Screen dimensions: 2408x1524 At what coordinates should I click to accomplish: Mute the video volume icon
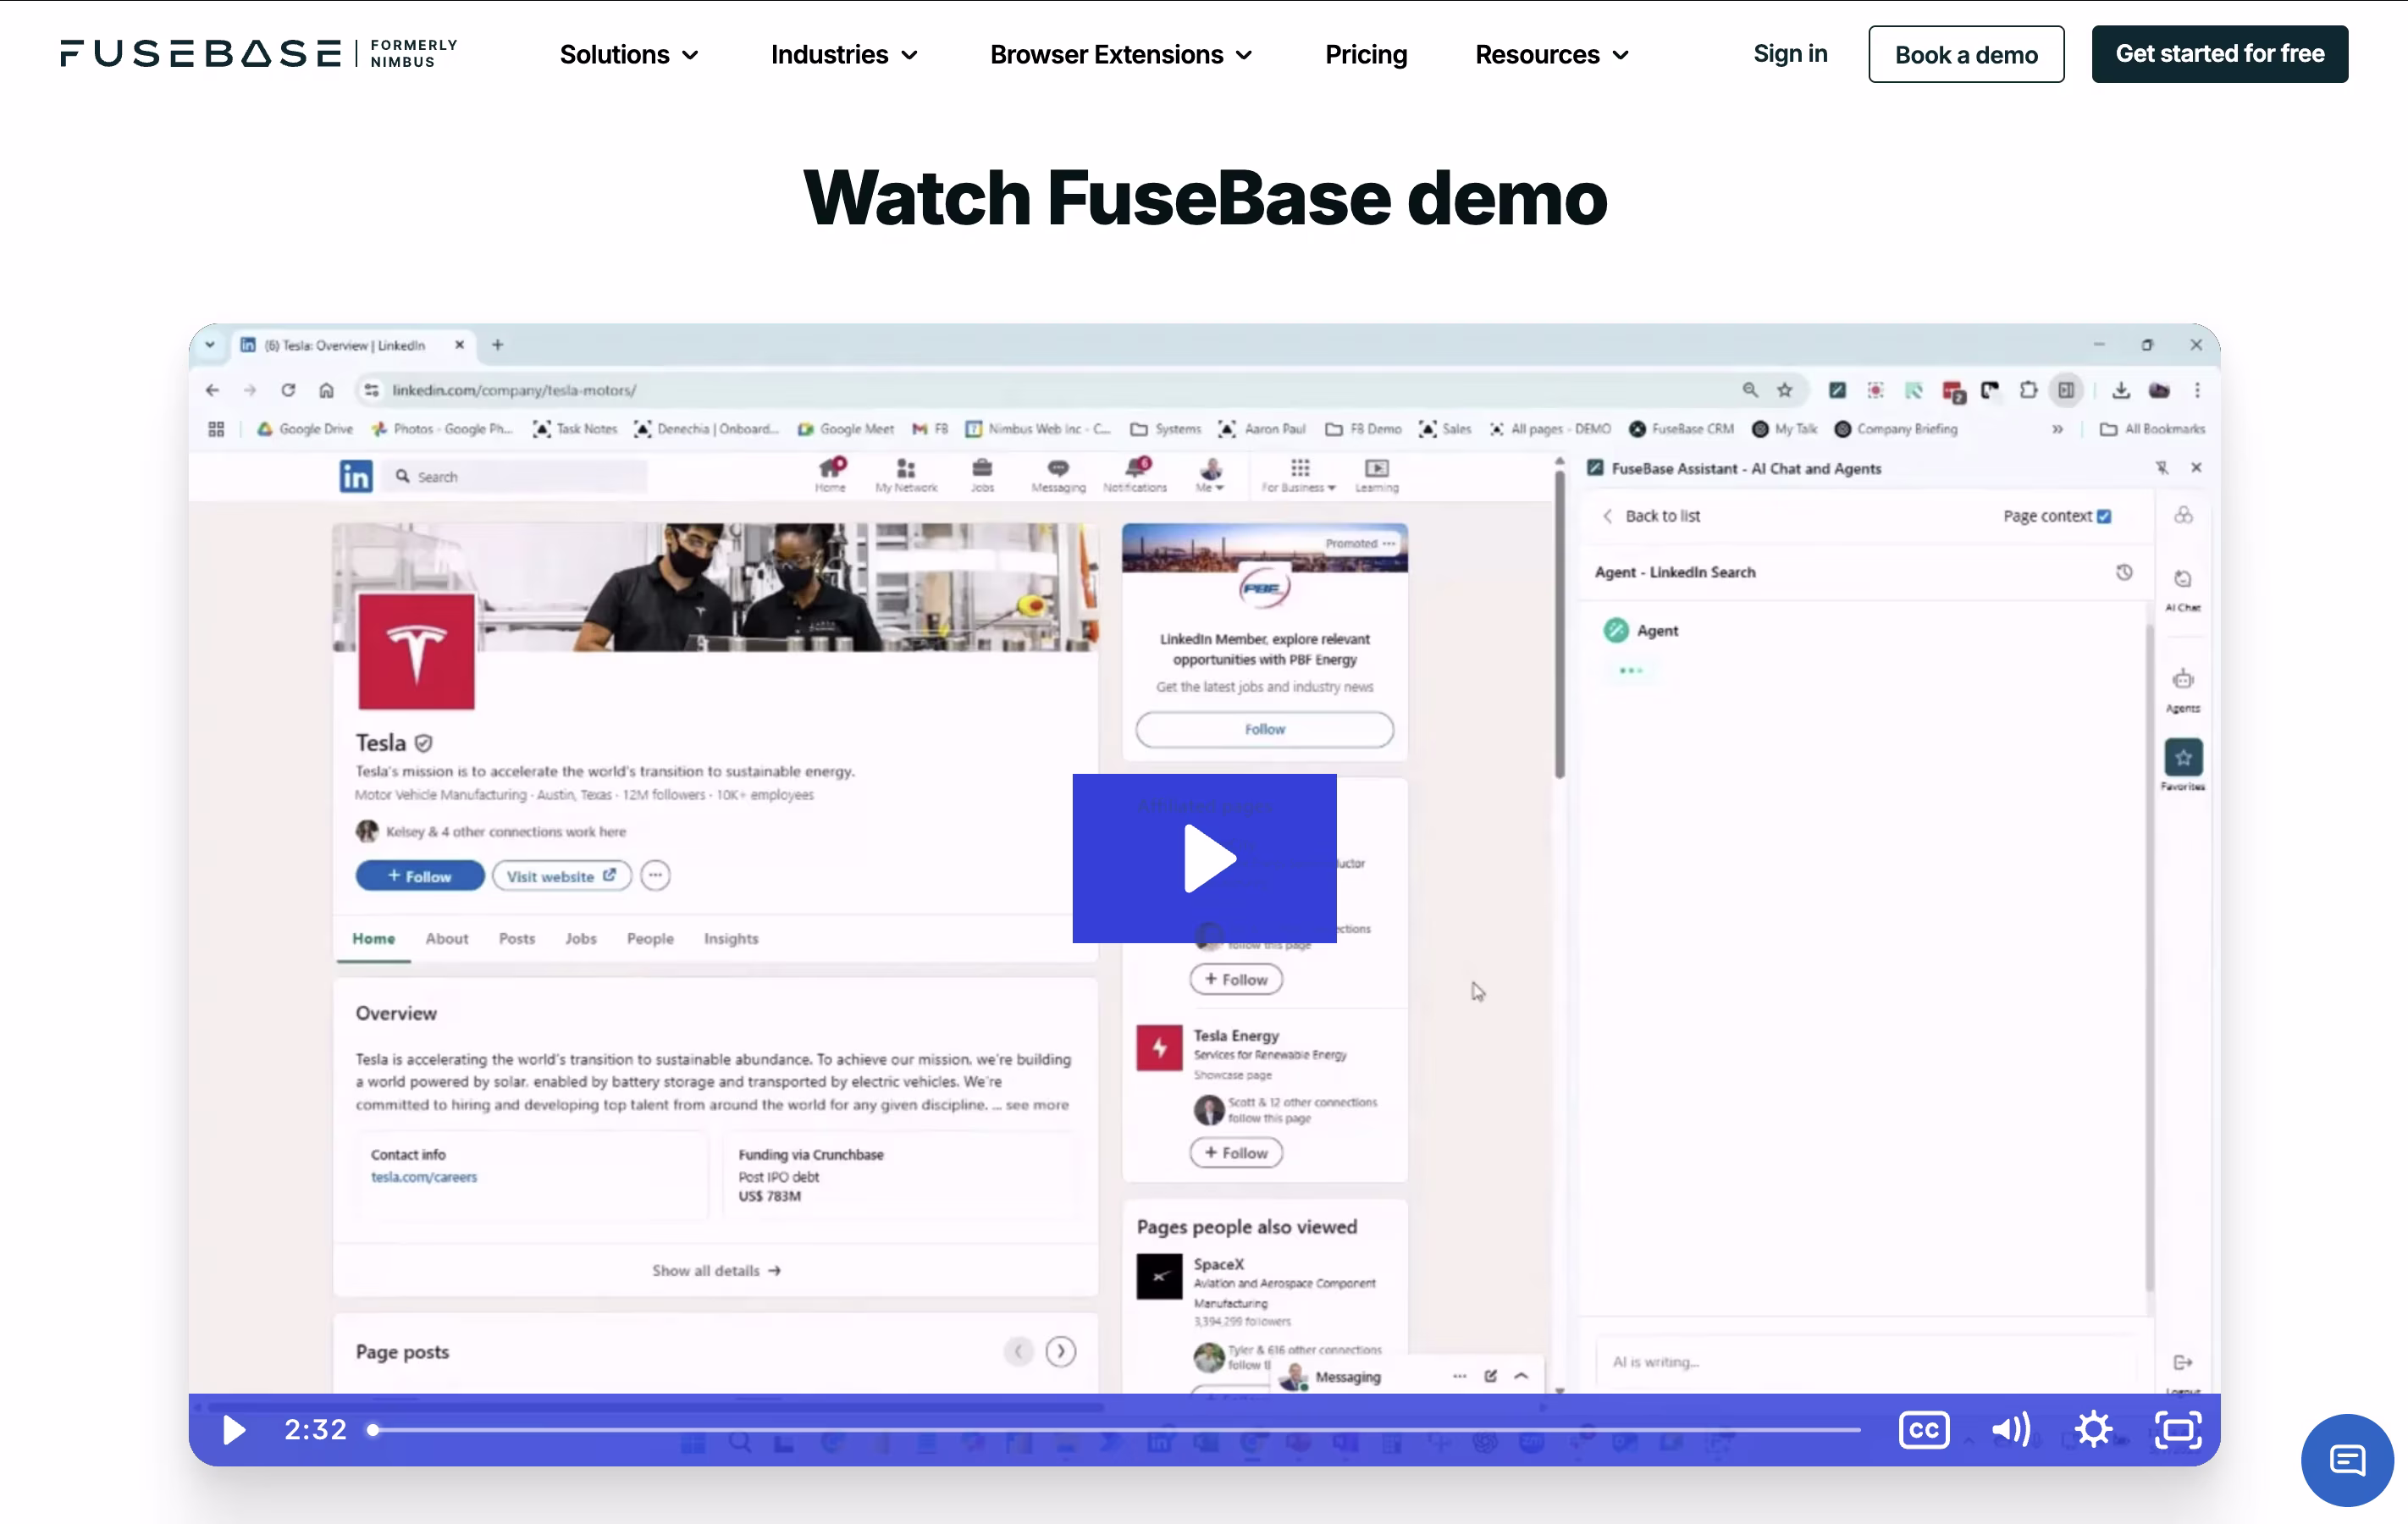pyautogui.click(x=2010, y=1429)
